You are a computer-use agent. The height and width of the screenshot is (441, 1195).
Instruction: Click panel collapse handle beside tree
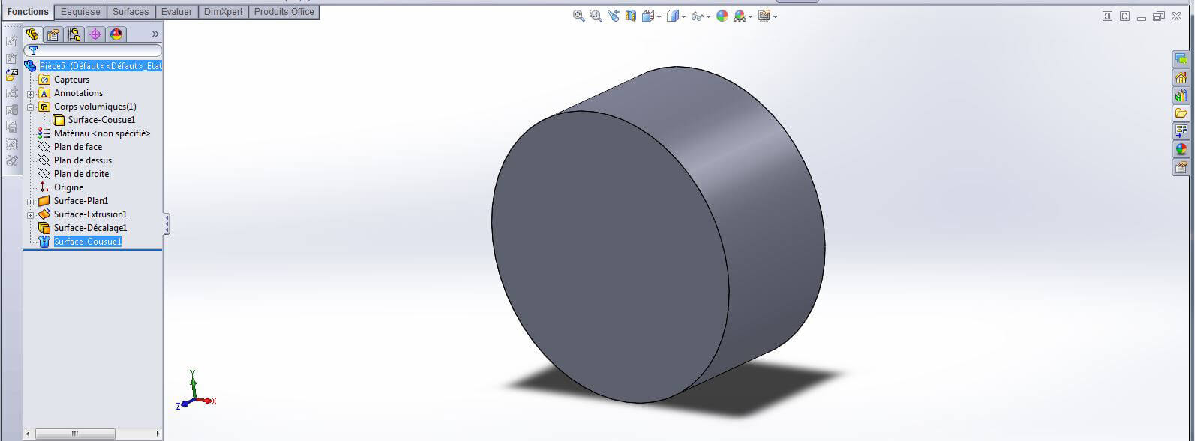[x=167, y=223]
